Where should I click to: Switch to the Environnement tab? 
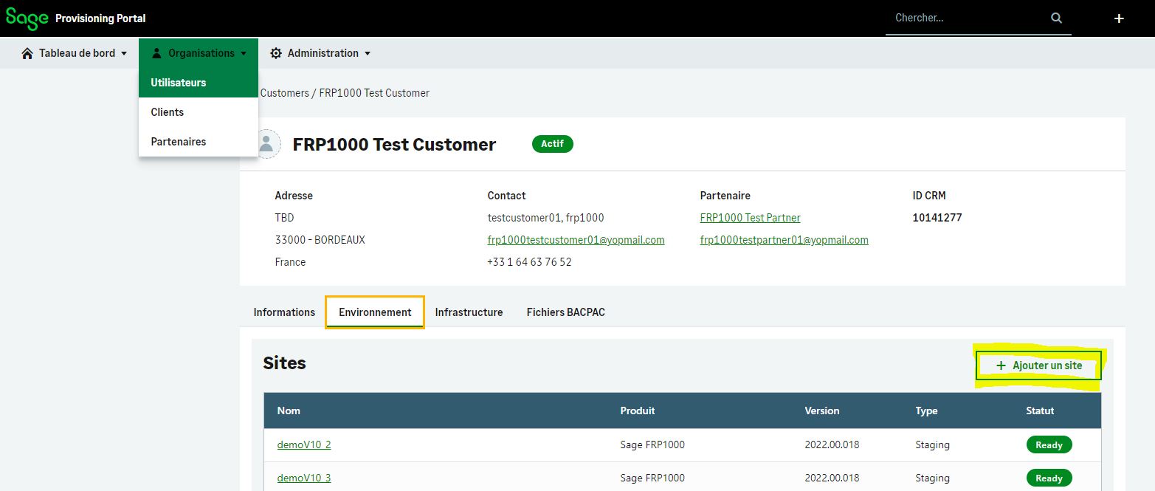[375, 312]
